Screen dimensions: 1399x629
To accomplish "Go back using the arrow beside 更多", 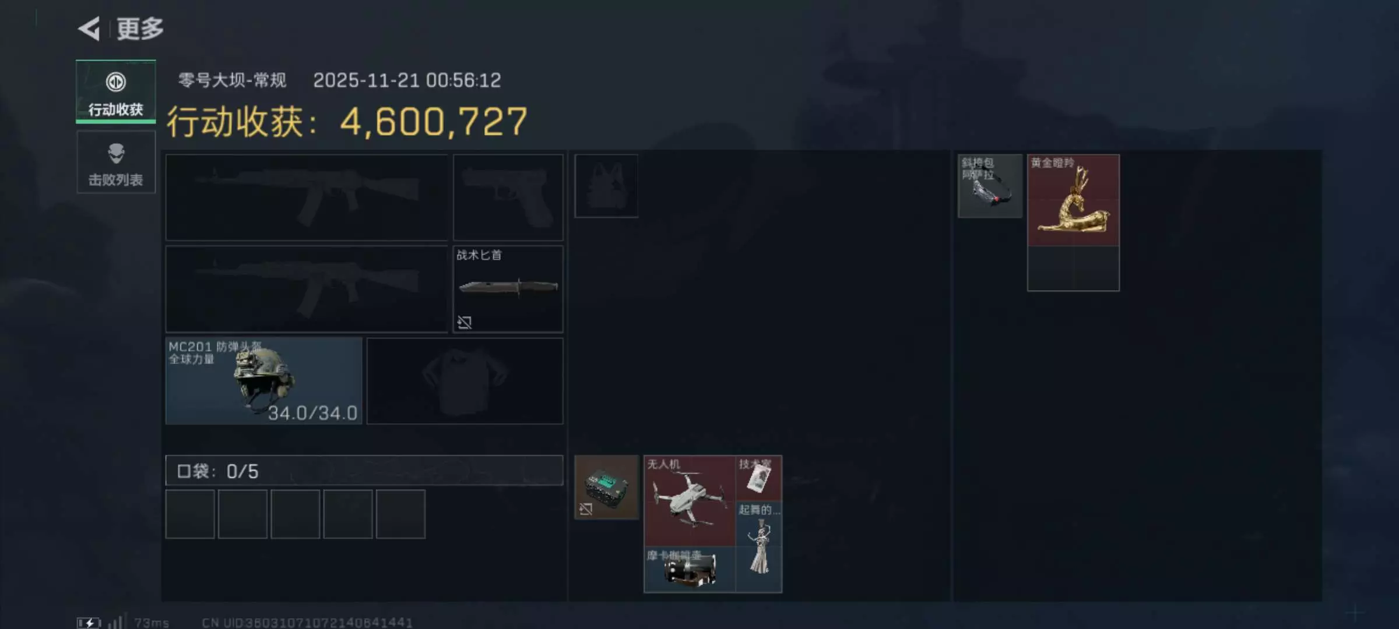I will 89,29.
